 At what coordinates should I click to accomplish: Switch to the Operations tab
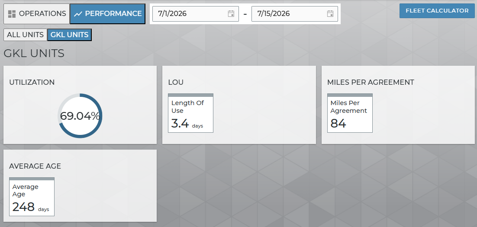36,14
